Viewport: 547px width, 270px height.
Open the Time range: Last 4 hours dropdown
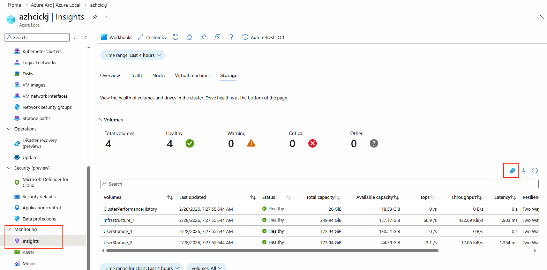133,55
